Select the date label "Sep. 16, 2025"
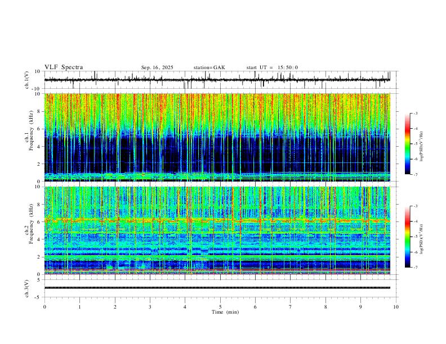The height and width of the screenshot is (344, 446). pos(157,67)
